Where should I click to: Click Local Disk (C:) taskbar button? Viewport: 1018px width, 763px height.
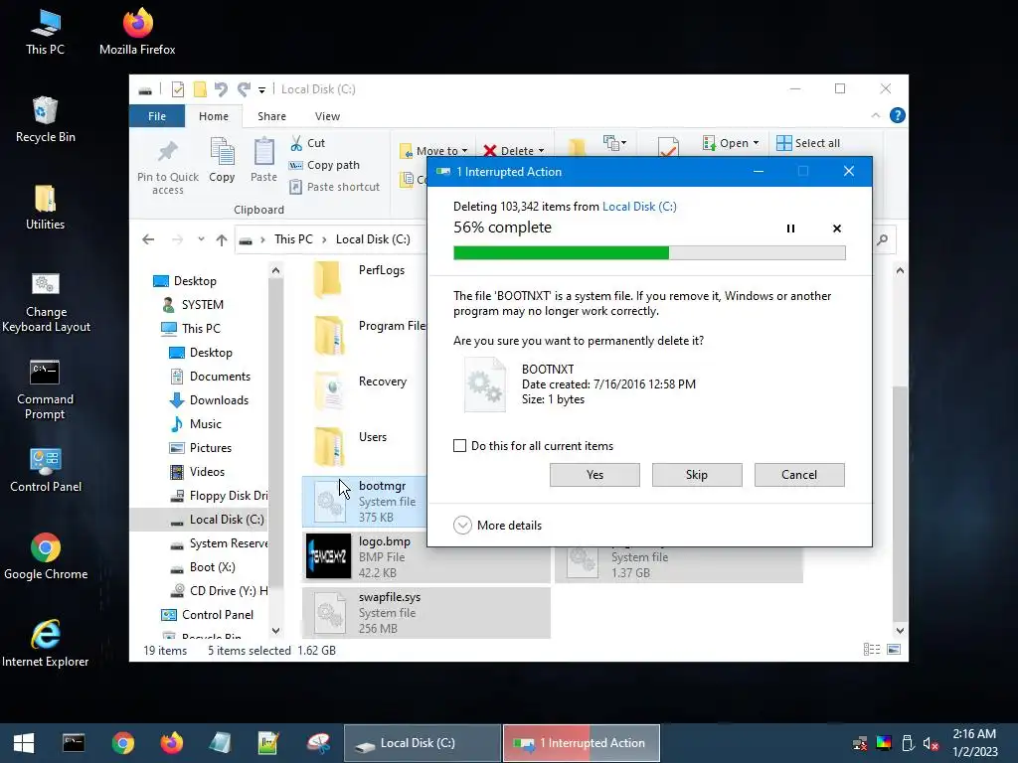coord(422,743)
